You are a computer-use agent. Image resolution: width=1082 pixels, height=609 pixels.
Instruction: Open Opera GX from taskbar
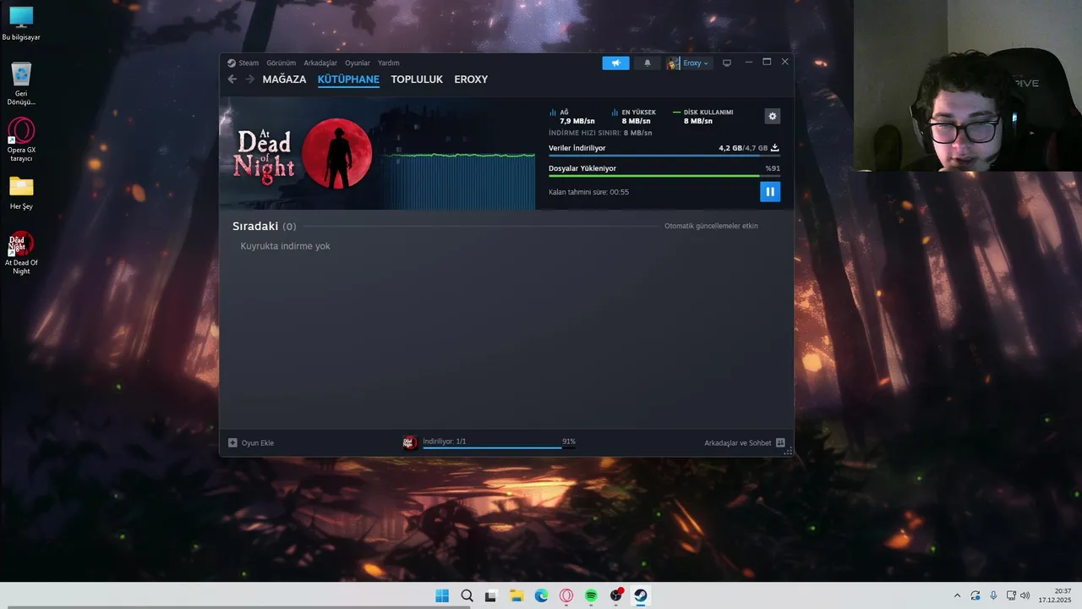click(x=566, y=595)
